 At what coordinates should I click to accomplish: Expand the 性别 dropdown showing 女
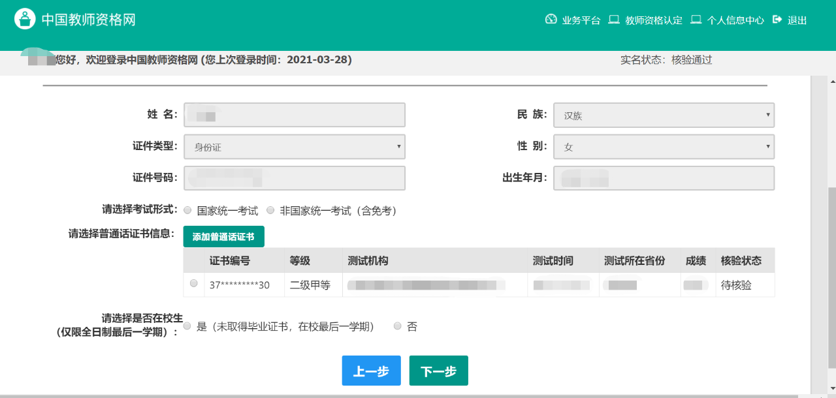point(664,147)
